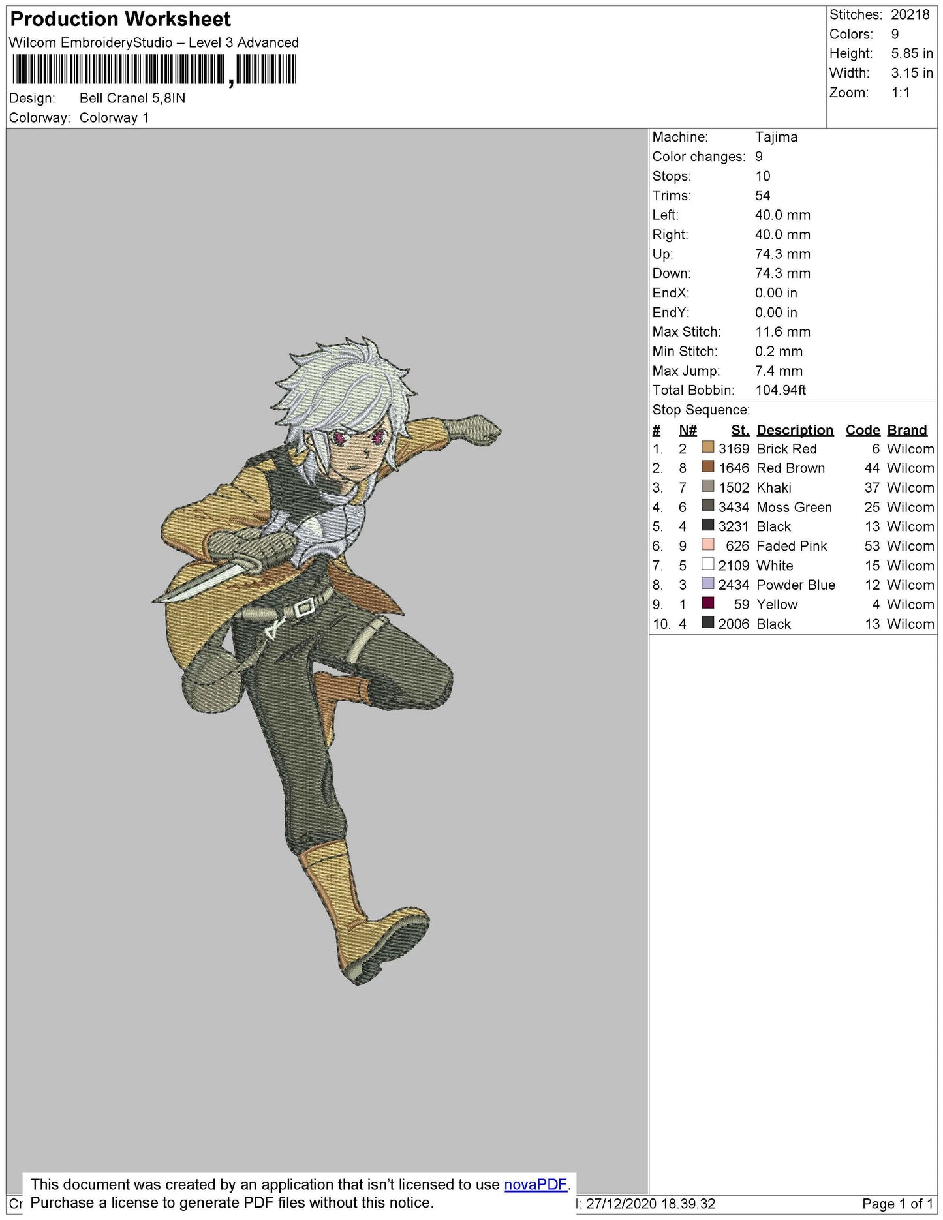Click the 'Red Brown' description text

790,468
